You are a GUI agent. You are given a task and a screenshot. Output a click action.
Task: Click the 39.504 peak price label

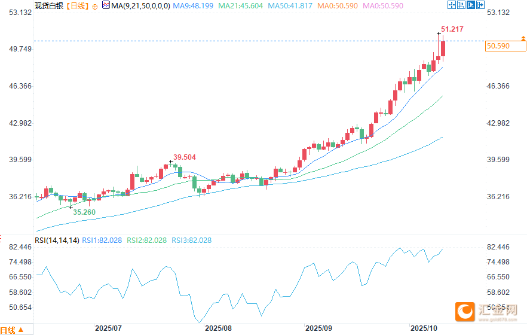(185, 157)
